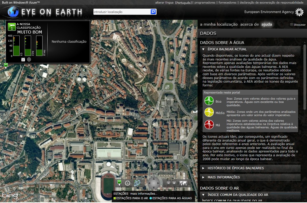Select 'a minha localização' in the header
307x203 pixels.
[219, 24]
